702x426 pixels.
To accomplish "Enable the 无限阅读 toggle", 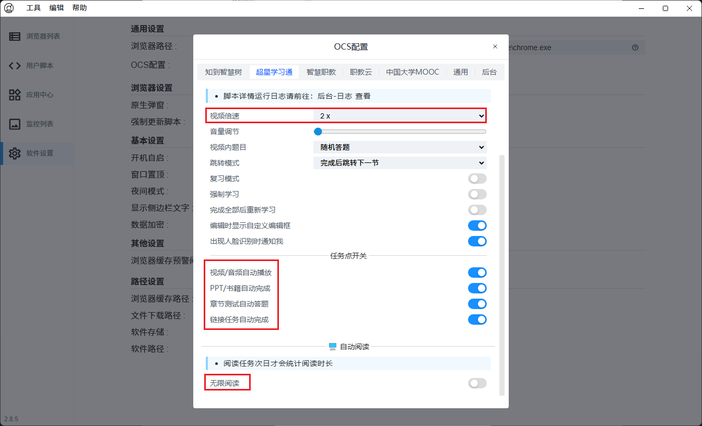I will tap(477, 383).
